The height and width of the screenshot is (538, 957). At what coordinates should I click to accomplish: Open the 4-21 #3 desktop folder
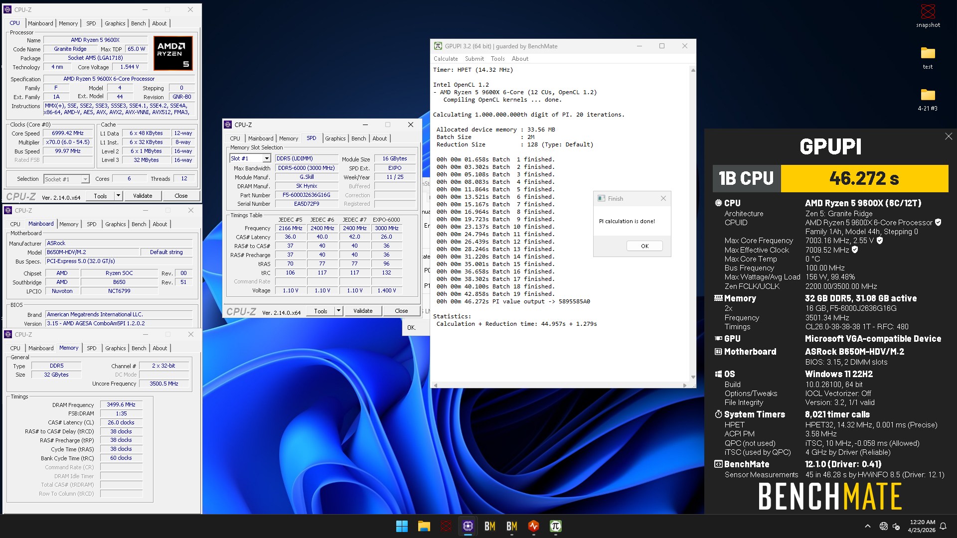pyautogui.click(x=928, y=99)
